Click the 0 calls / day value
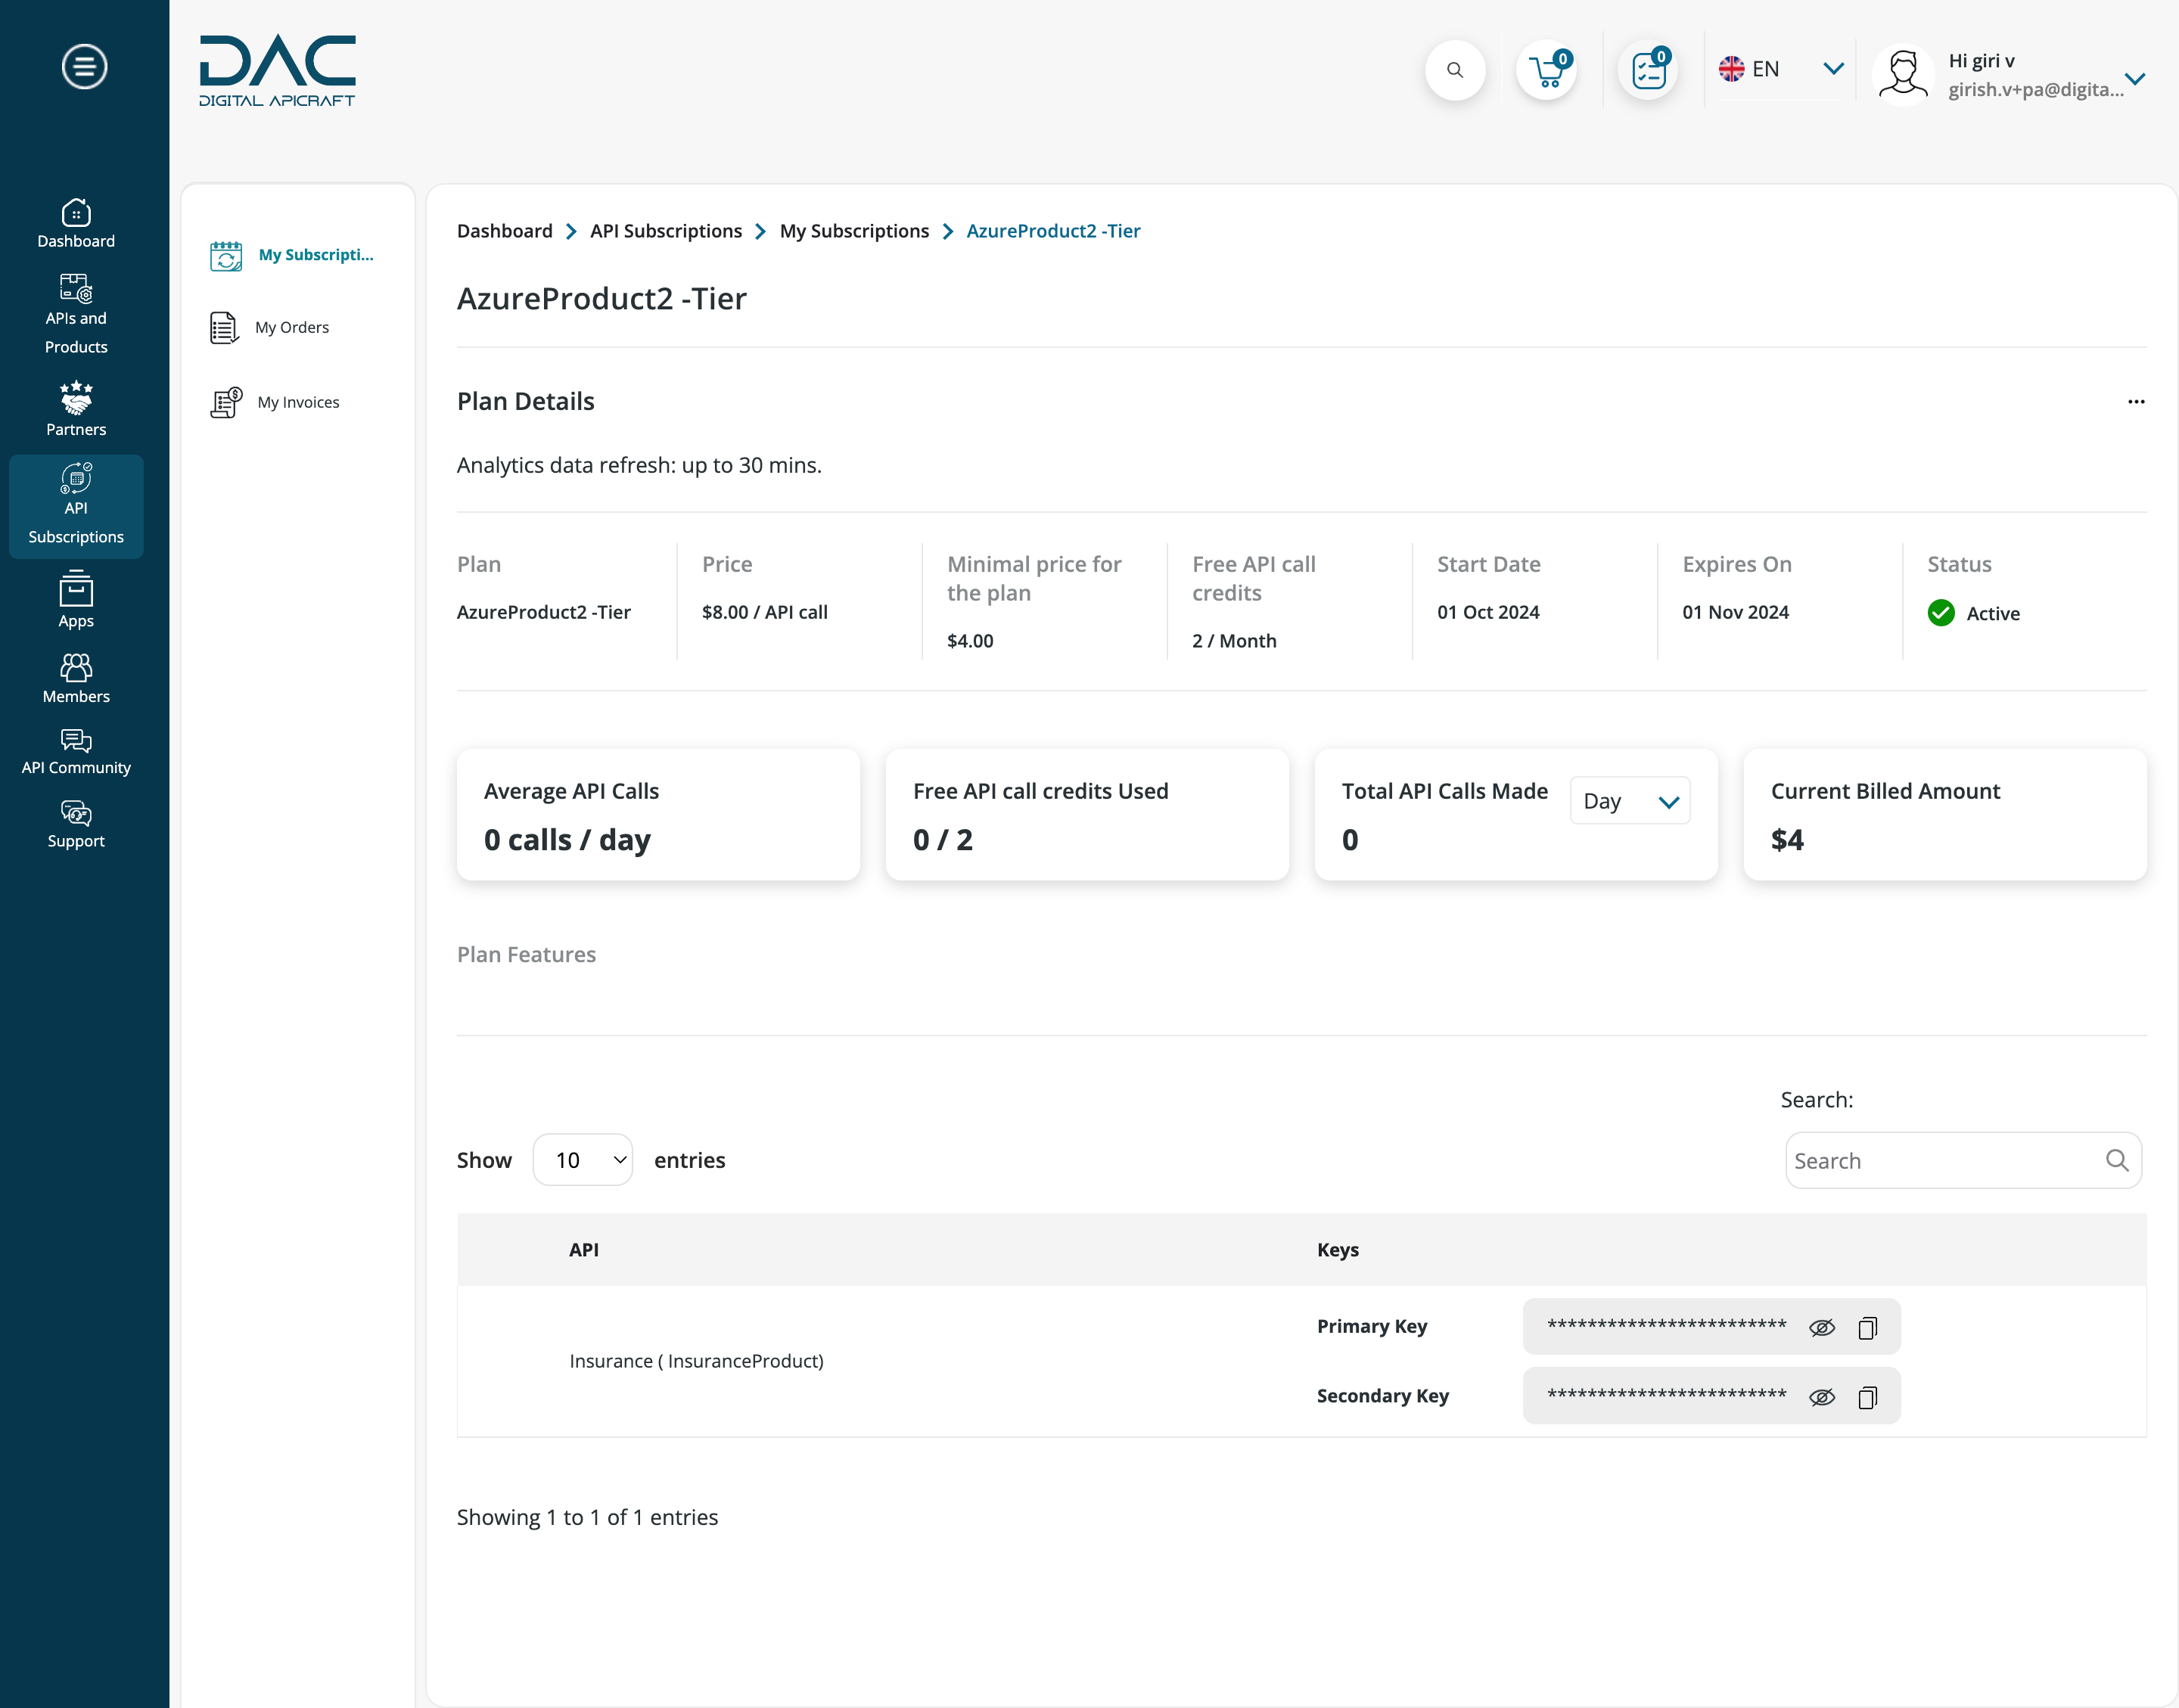 click(567, 840)
